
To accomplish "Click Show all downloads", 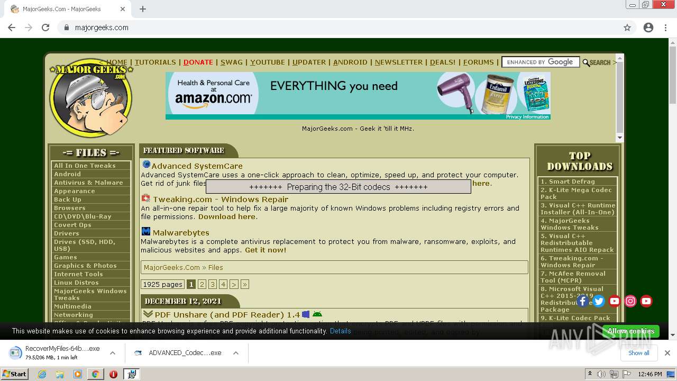I will [638, 353].
